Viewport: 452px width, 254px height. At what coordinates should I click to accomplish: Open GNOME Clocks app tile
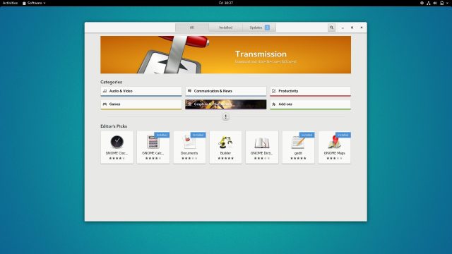point(117,147)
